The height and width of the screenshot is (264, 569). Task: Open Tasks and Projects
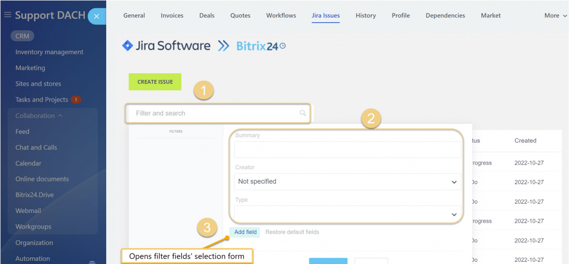click(x=42, y=100)
